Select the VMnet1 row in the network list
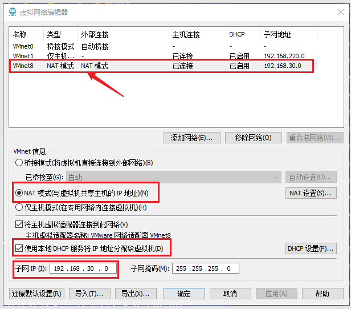351x309 pixels. (163, 55)
